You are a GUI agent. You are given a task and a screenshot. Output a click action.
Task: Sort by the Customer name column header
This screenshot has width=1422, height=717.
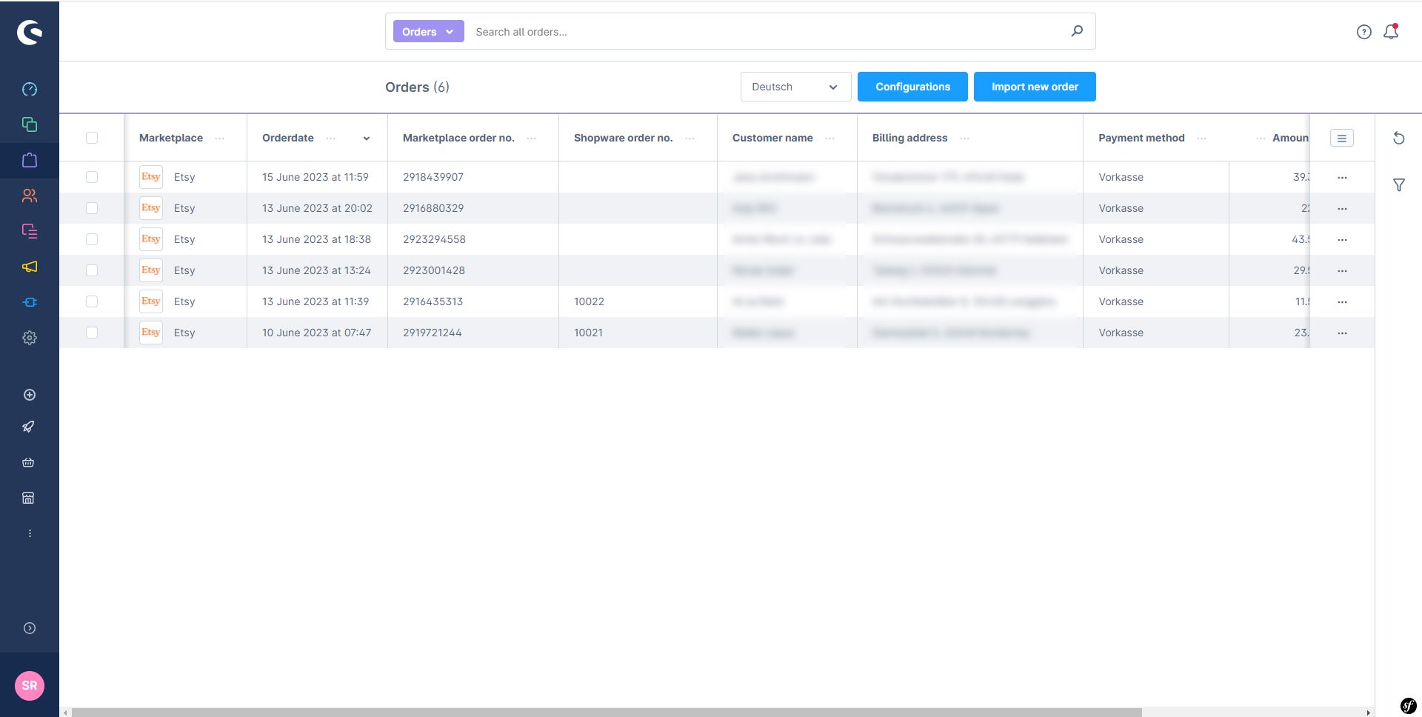tap(772, 138)
